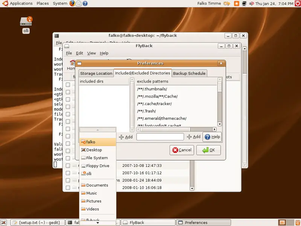Click volume icon in top panel

pos(251,3)
